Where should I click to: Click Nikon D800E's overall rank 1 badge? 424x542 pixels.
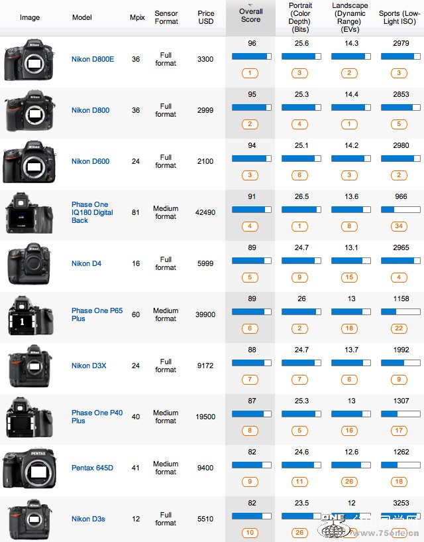(250, 73)
